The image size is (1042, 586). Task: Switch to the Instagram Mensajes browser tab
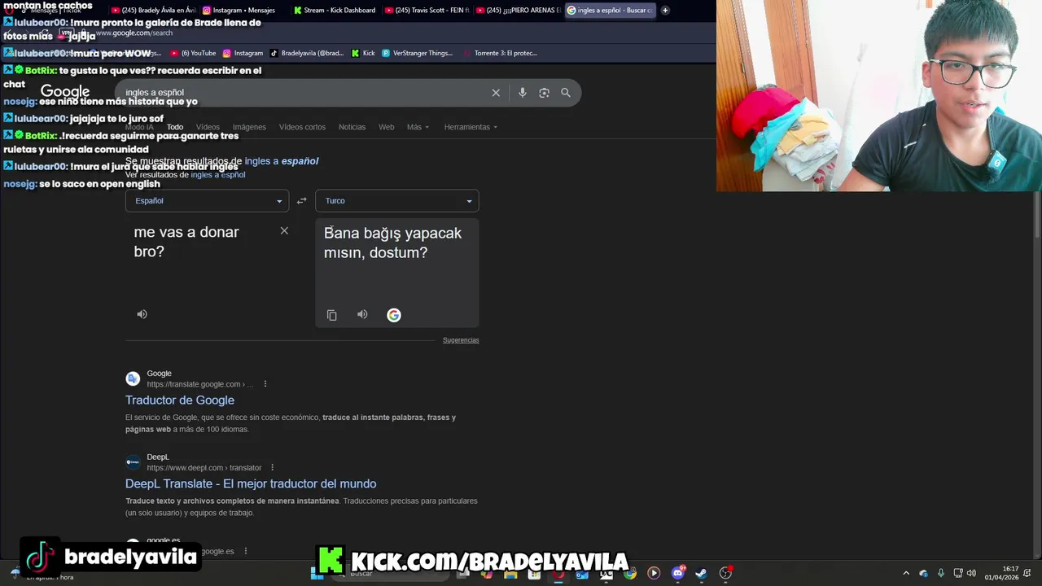pos(243,11)
